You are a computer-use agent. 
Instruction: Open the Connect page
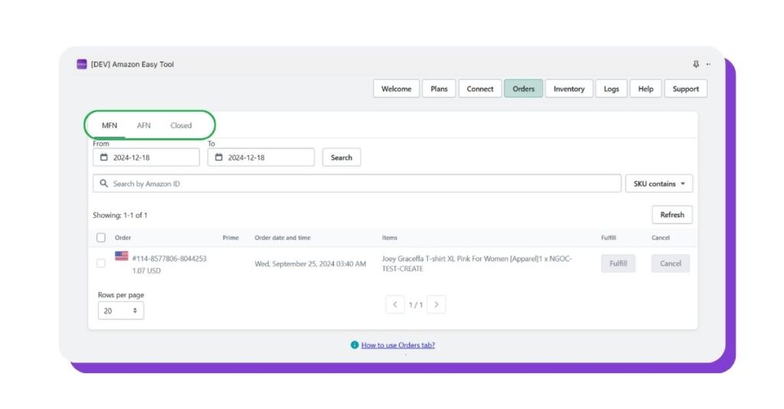[x=480, y=89]
